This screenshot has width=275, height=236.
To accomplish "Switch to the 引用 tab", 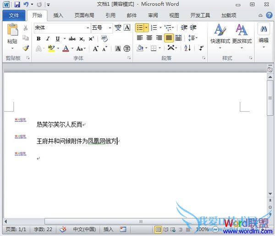I will [x=110, y=16].
